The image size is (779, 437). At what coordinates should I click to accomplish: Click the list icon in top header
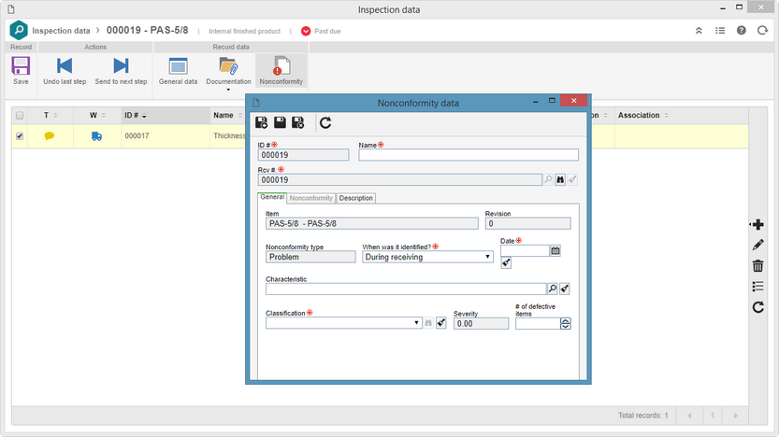coord(720,31)
